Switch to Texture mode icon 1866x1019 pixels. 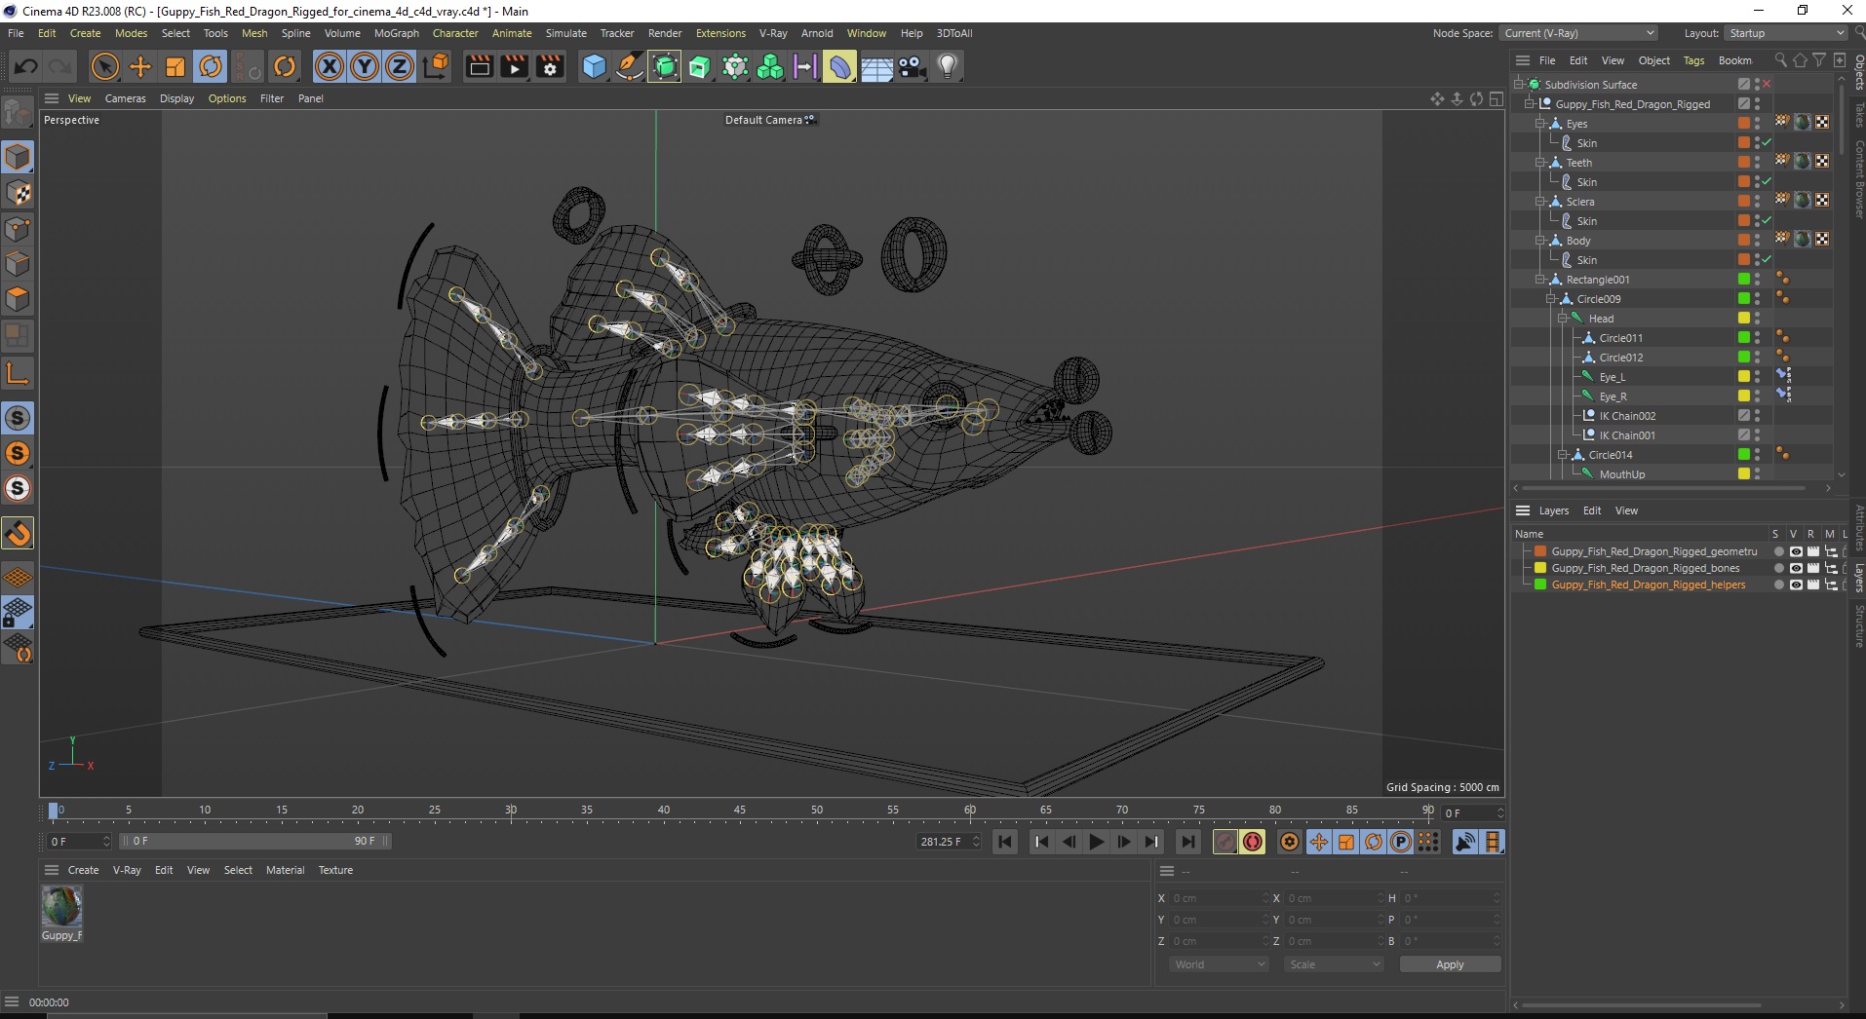click(x=18, y=193)
